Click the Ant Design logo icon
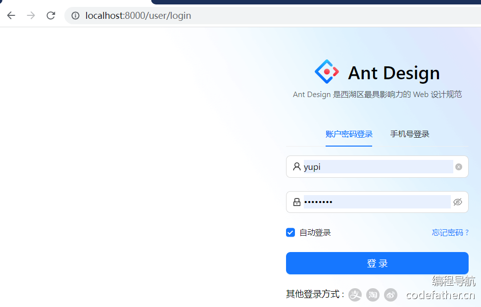Screen dimensions: 481x307 [x=327, y=71]
